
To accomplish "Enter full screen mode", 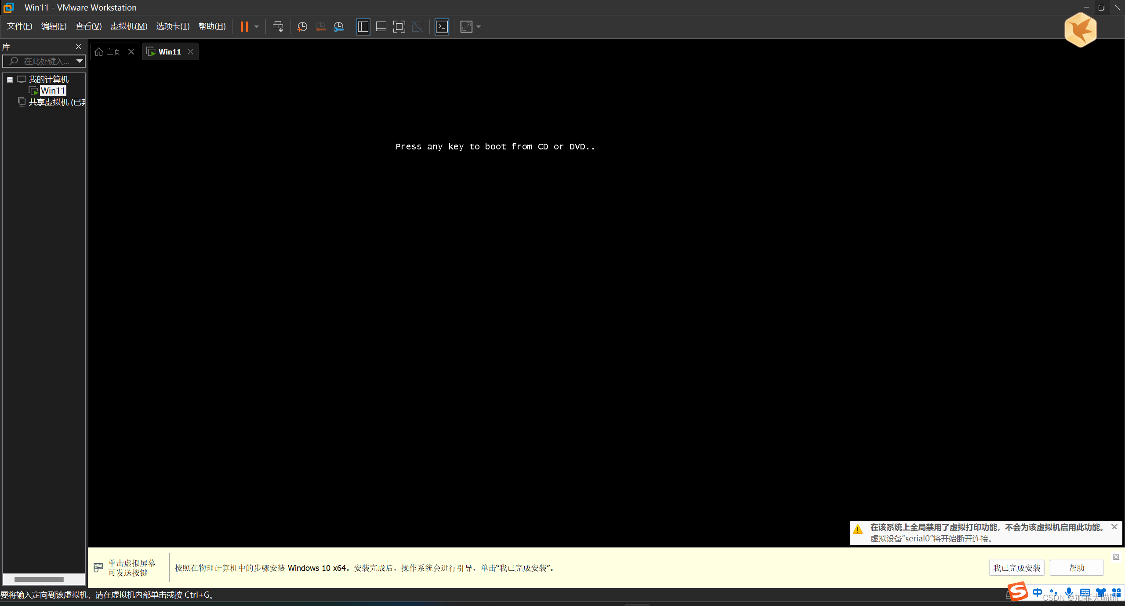I will tap(399, 27).
